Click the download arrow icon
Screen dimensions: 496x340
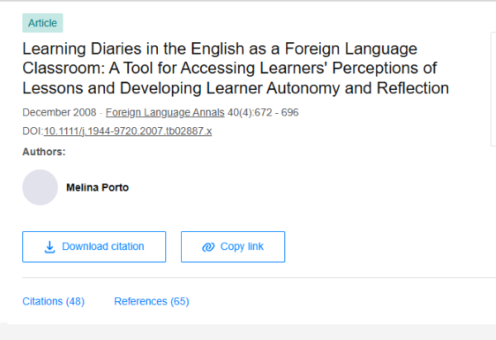click(50, 247)
